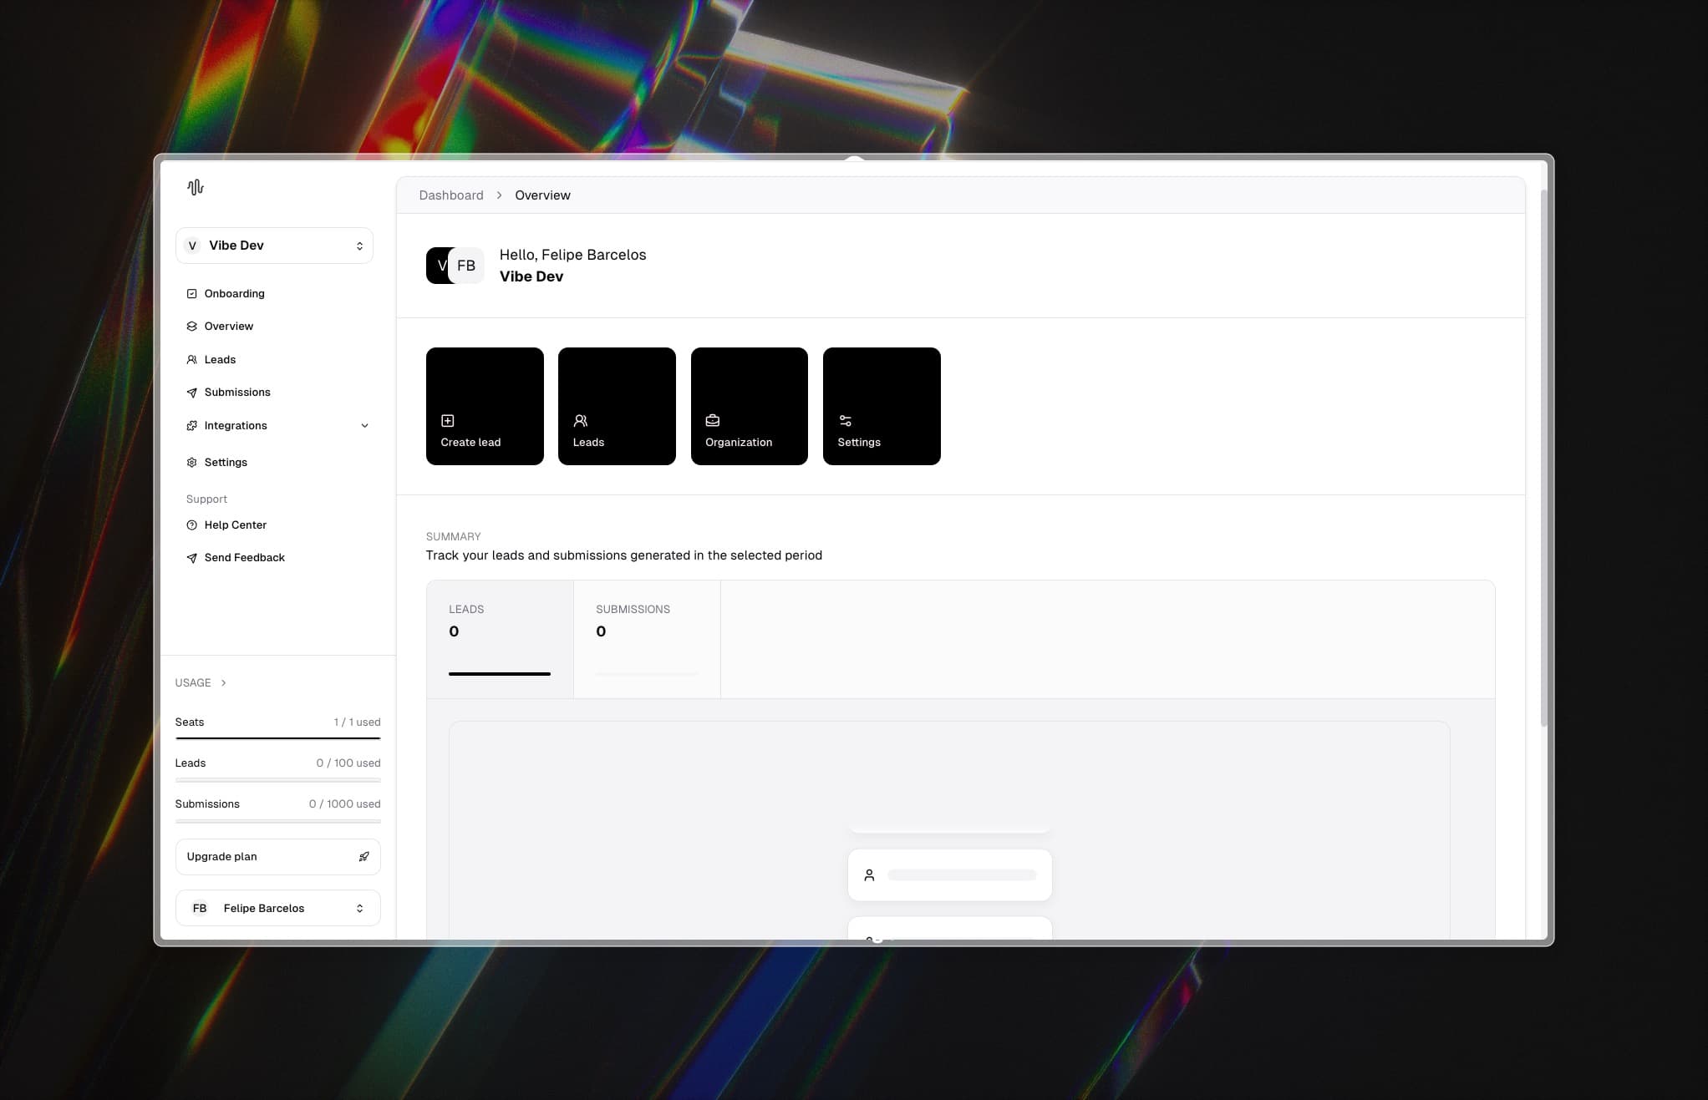Open the Vibe Dev workspace switcher

(x=274, y=245)
